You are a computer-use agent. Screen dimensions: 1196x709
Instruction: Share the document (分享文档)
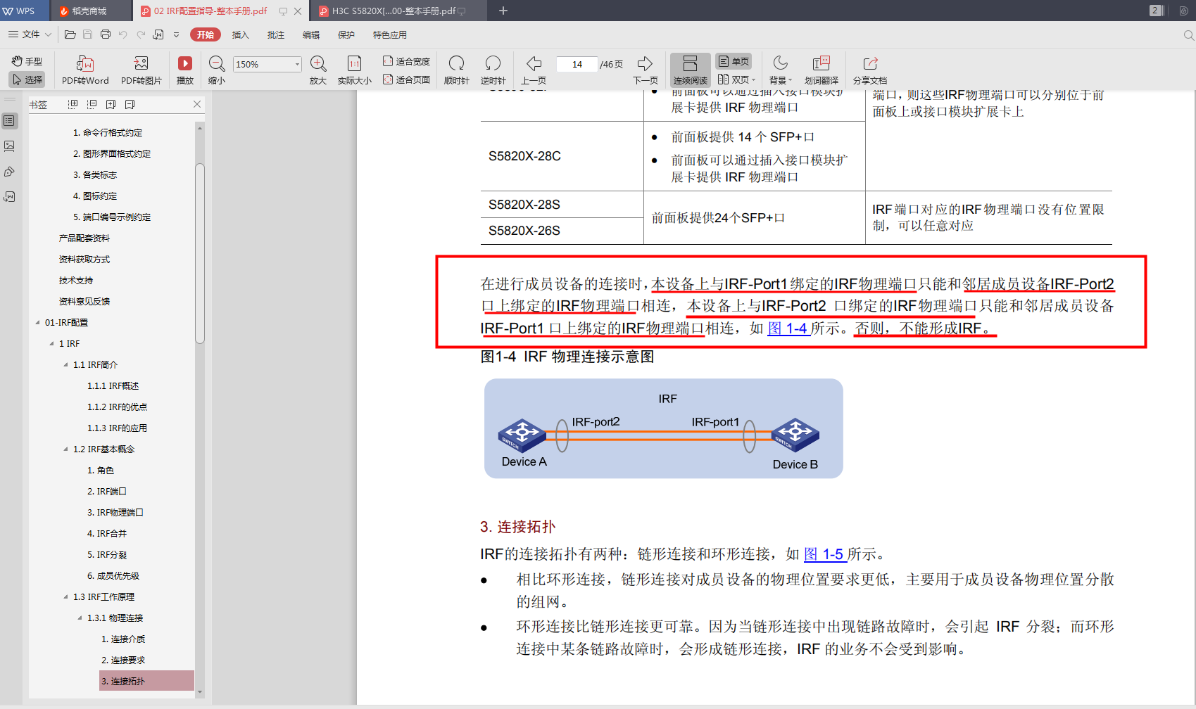pos(870,70)
